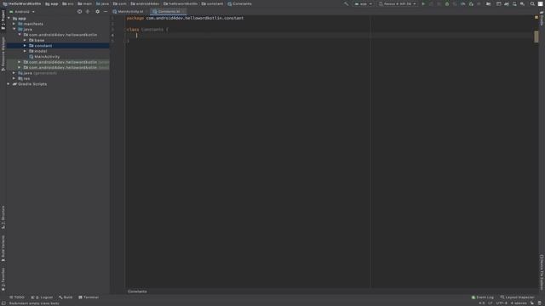Click HelloWordKotlin in breadcrumb bar

point(22,3)
